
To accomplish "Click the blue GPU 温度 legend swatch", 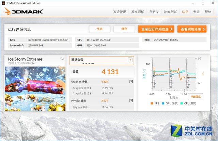I will click(x=163, y=103).
